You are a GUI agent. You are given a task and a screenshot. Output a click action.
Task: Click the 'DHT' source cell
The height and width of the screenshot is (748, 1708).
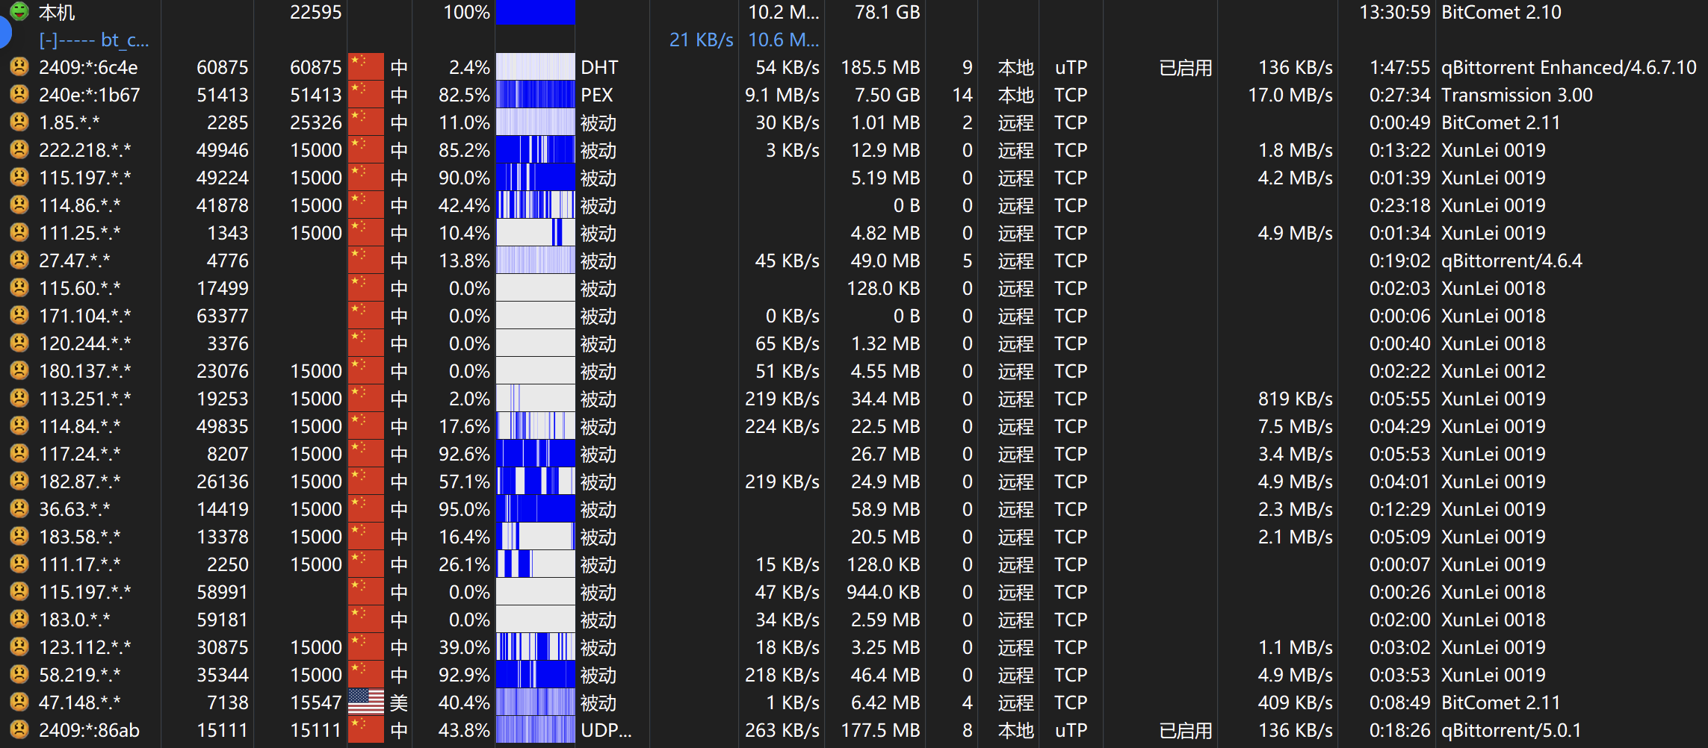tap(599, 67)
